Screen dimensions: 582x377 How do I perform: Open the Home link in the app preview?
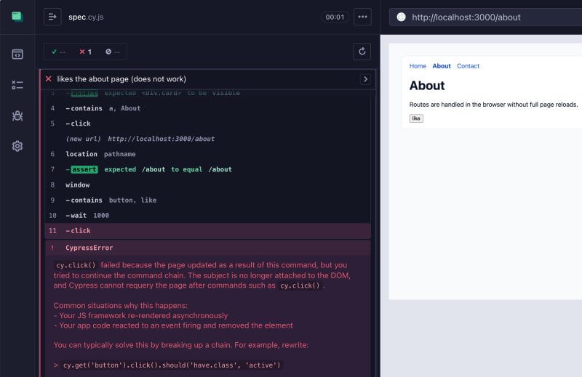418,66
